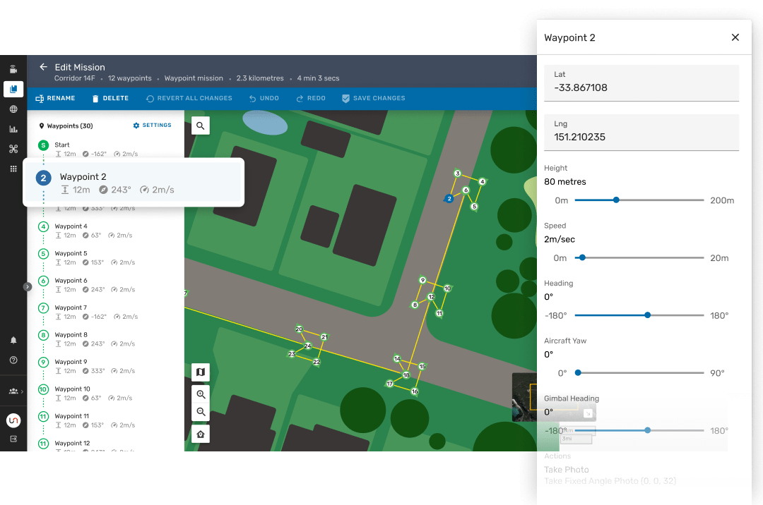Select Waypoint 7 in the list
This screenshot has width=763, height=505.
click(x=105, y=312)
